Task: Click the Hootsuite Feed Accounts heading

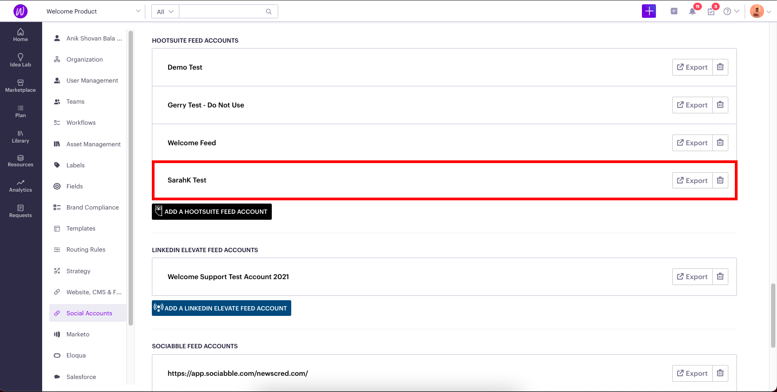Action: (x=195, y=40)
